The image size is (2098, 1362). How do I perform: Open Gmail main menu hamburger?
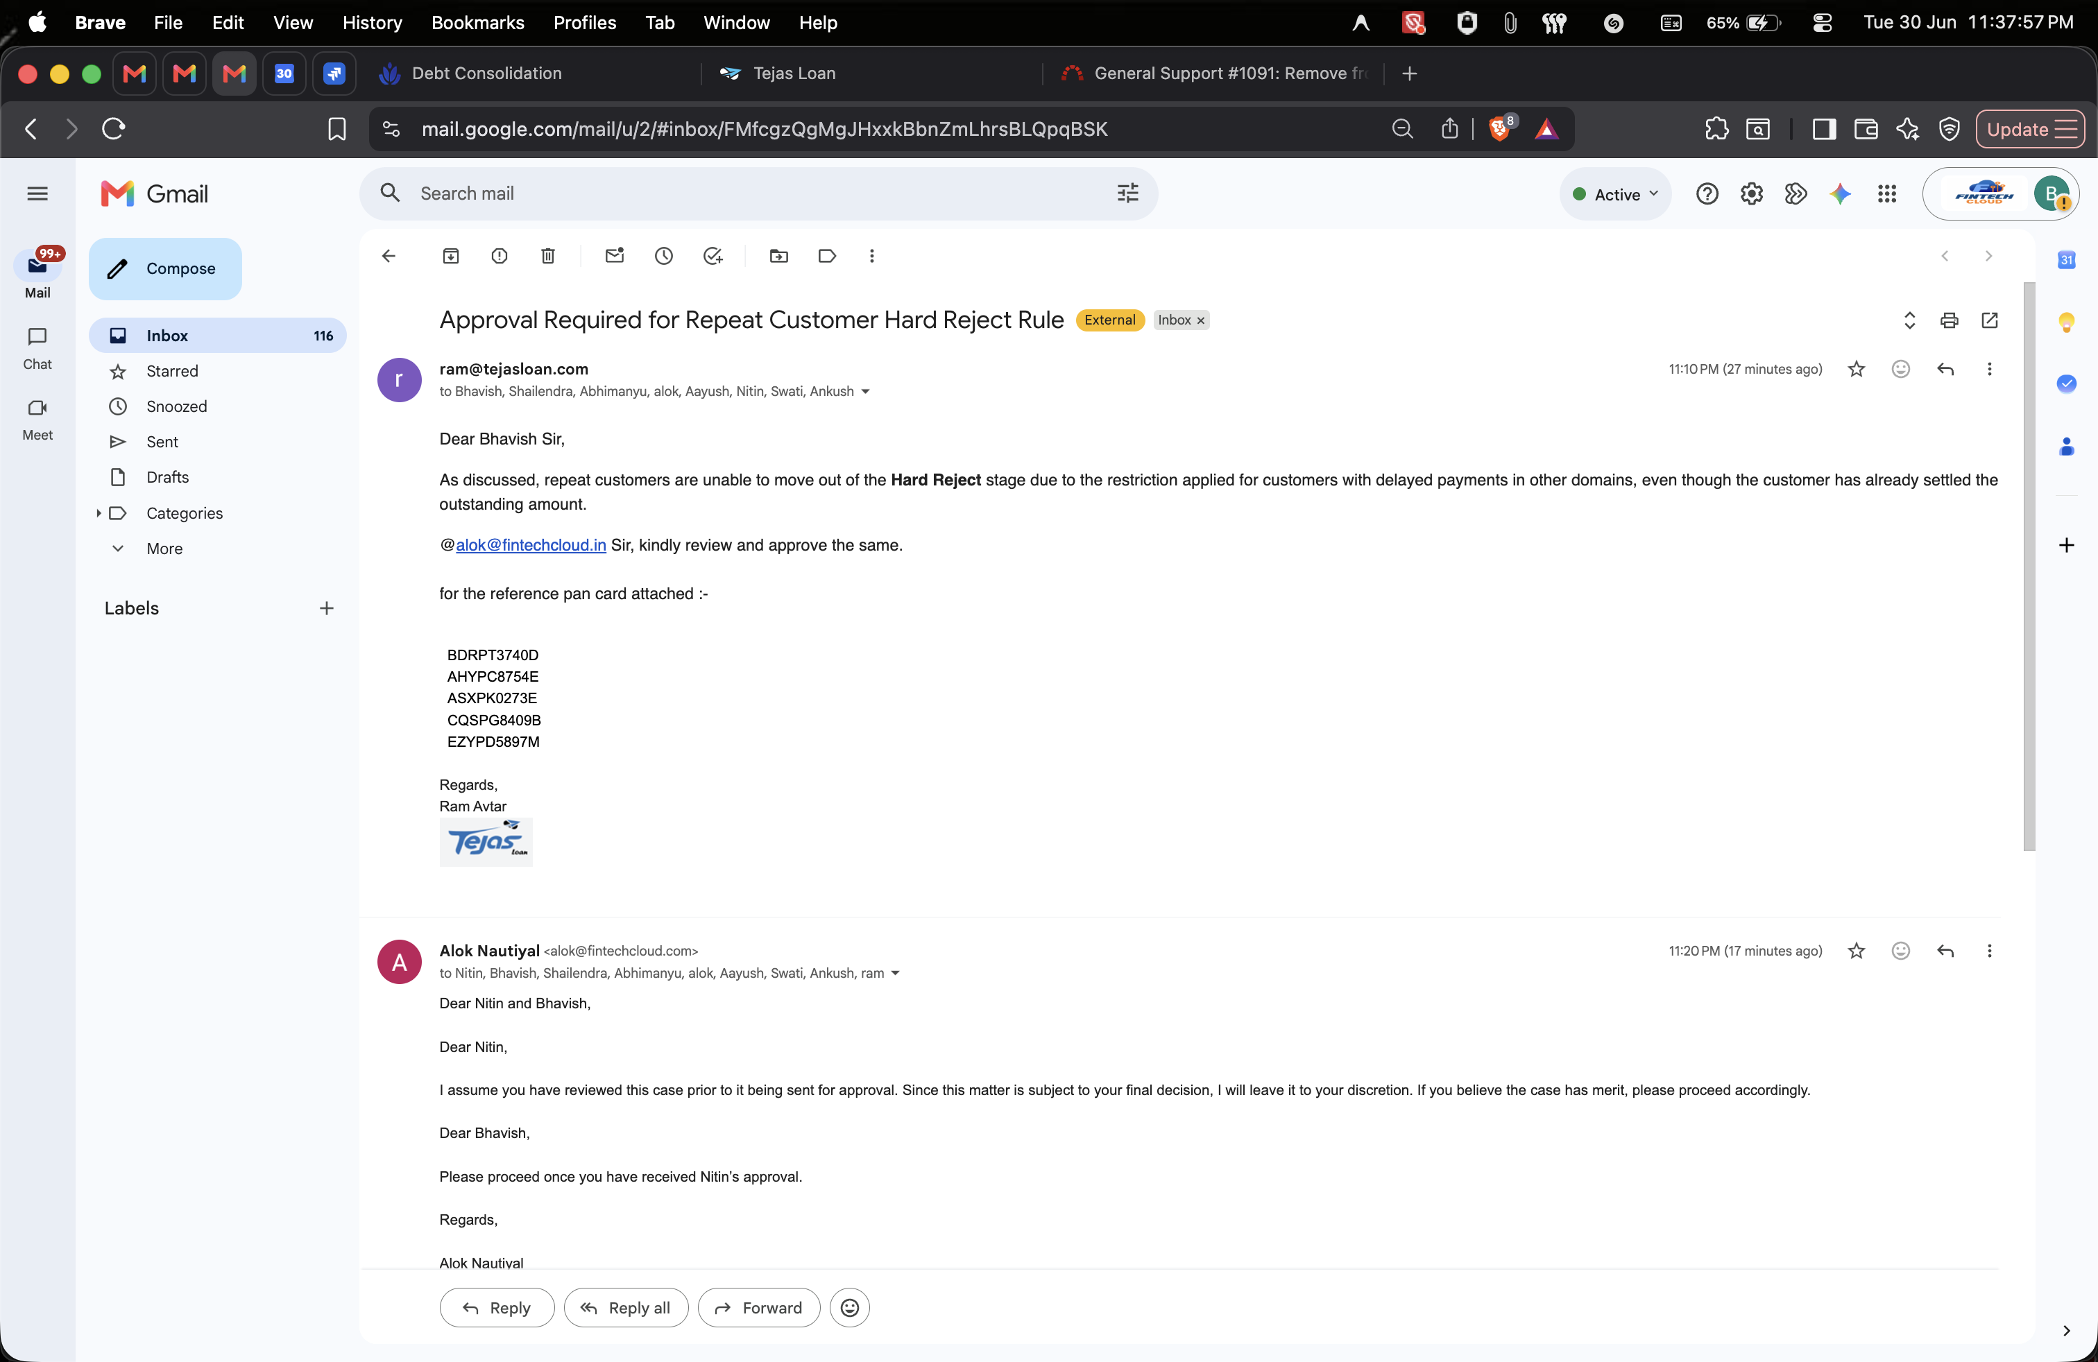click(37, 193)
